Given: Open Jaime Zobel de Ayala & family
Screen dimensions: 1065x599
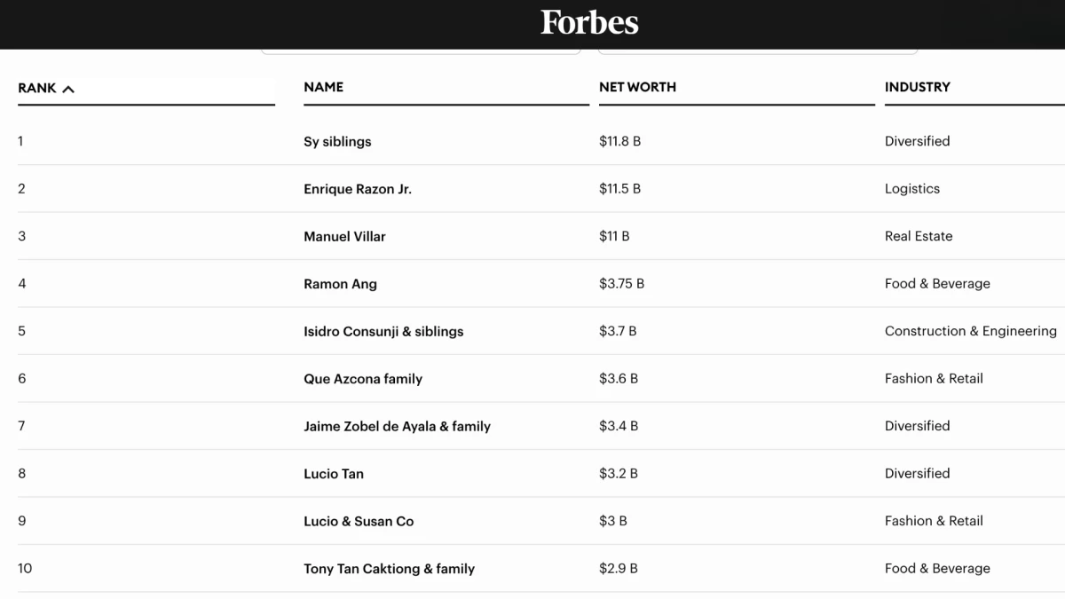Looking at the screenshot, I should click(397, 427).
